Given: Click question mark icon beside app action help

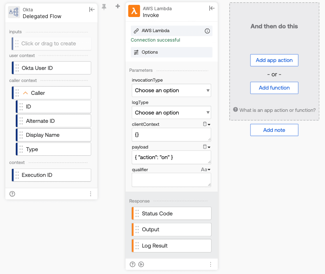Looking at the screenshot, I should point(235,110).
